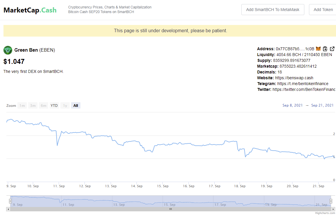The image size is (336, 218).
Task: Open the Sep 21, 2021 end date field
Action: point(322,105)
